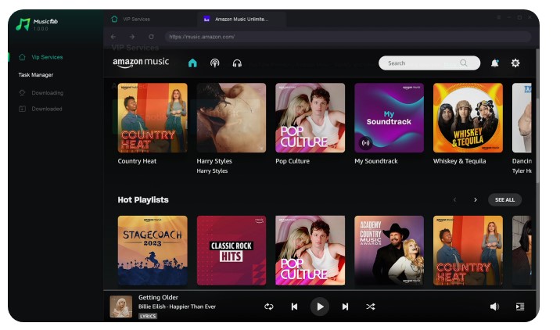Image resolution: width=560 pixels, height=330 pixels.
Task: Open the My Soundtrack station cover
Action: pyautogui.click(x=389, y=118)
